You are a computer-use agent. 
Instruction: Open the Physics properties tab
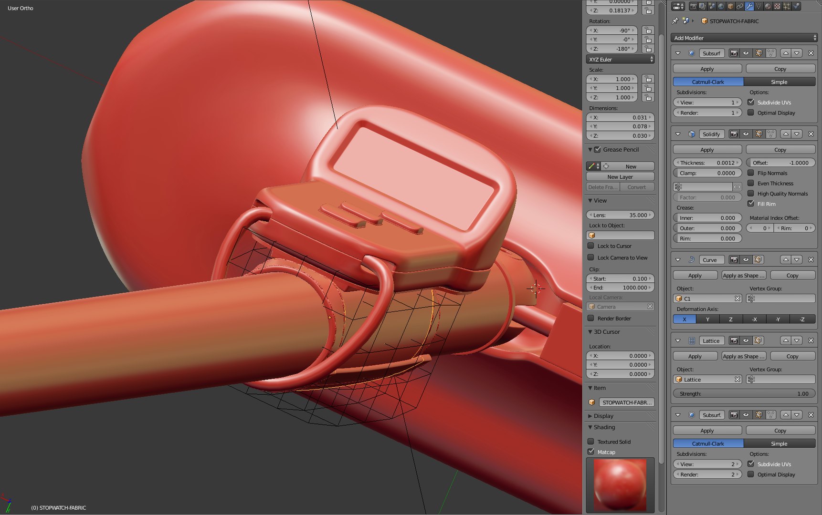[x=796, y=6]
